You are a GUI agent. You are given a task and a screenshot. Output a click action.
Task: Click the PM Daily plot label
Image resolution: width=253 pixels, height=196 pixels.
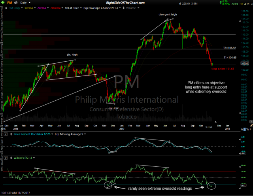coord(14,8)
